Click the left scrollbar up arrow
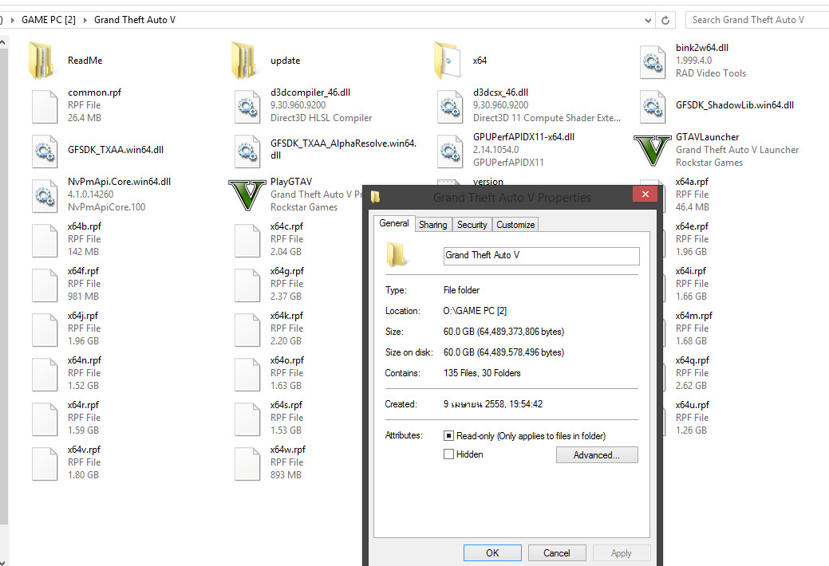Viewport: 829px width, 566px height. coord(3,41)
